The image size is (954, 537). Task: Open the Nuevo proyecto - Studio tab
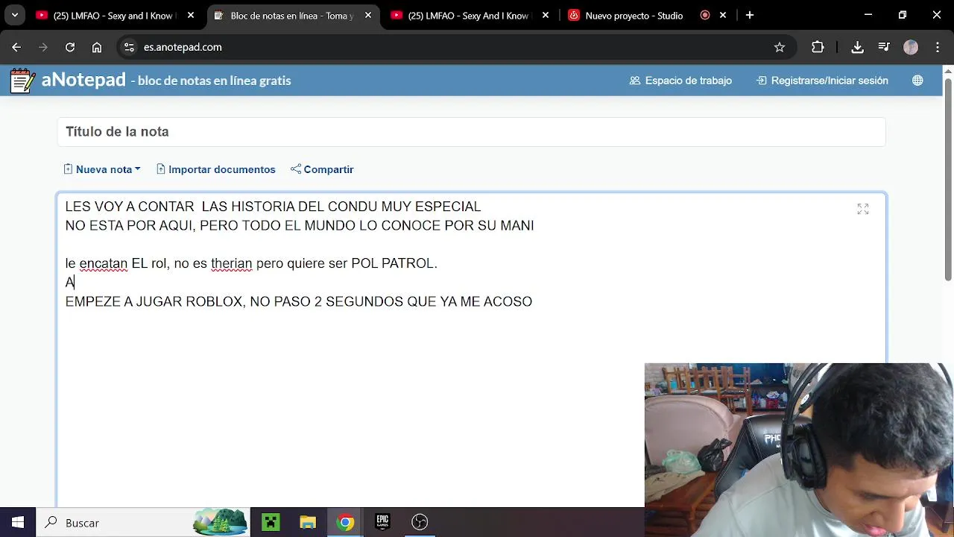point(634,16)
